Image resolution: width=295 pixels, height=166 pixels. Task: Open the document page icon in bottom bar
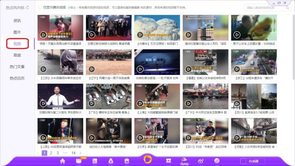[x=95, y=161]
